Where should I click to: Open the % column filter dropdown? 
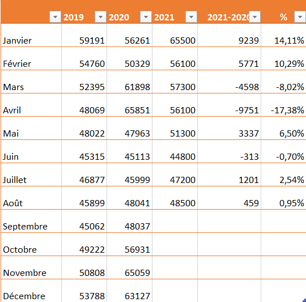(300, 17)
